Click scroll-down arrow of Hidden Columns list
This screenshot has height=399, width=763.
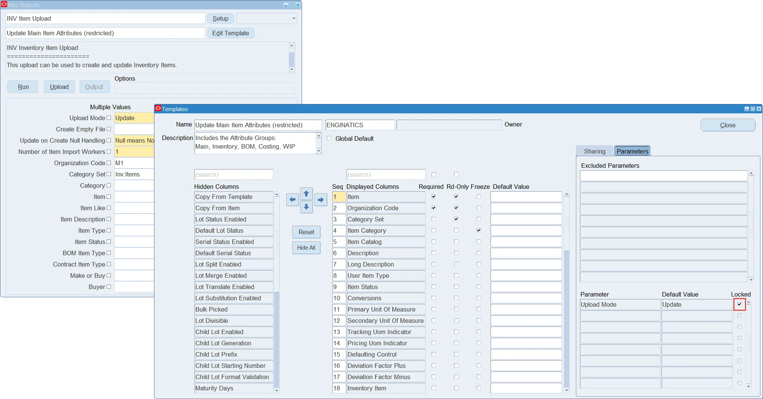[277, 391]
